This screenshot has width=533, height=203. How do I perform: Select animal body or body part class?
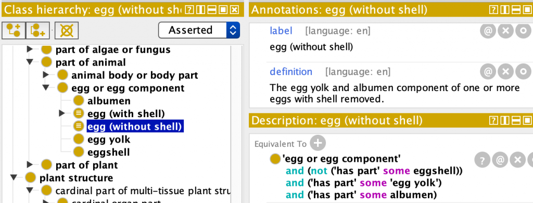(x=135, y=75)
